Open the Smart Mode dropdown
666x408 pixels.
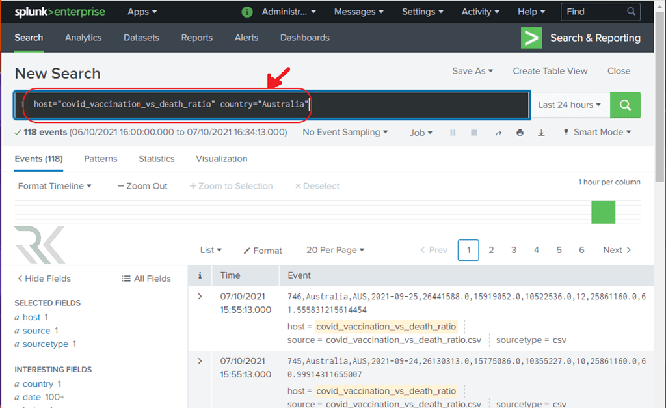[x=597, y=132]
